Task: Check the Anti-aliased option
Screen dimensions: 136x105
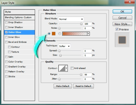Action: [72, 68]
